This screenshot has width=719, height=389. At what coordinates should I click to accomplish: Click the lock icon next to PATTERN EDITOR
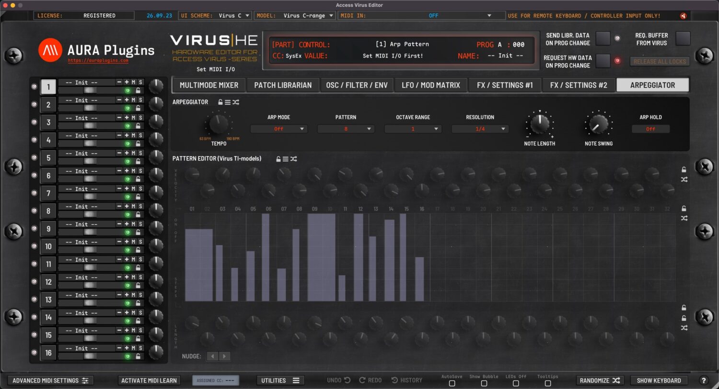click(x=278, y=159)
